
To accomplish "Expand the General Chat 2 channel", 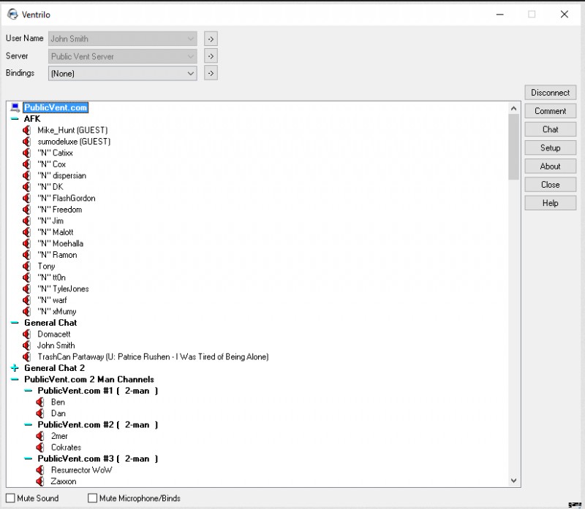I will [x=15, y=368].
